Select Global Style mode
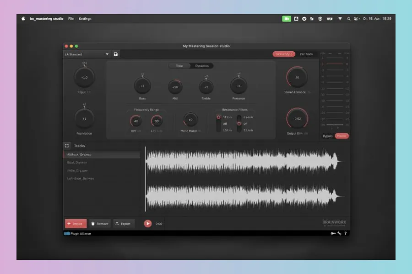 [x=284, y=54]
